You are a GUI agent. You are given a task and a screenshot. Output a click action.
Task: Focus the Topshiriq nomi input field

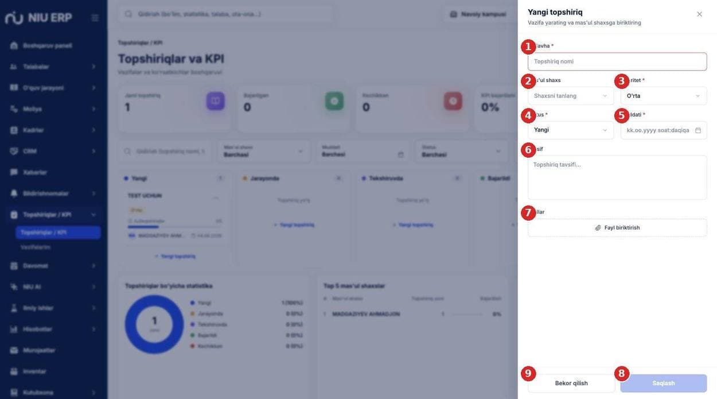[617, 61]
